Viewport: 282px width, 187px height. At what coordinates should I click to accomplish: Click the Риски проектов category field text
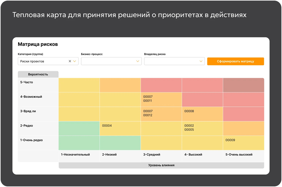tap(32, 61)
